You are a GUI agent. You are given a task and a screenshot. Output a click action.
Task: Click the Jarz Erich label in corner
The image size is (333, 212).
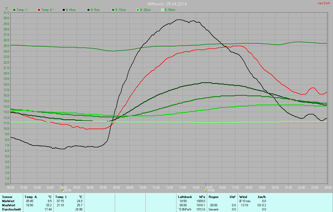324,3
